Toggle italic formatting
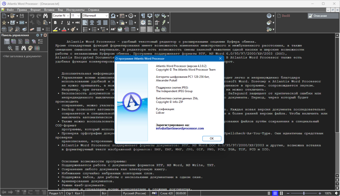Image resolution: width=340 pixels, height=196 pixels. pyautogui.click(x=62, y=23)
